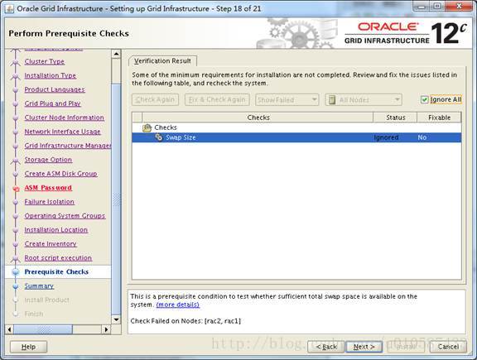Click the step list scroll-left arrow
477x360 pixels.
point(9,329)
